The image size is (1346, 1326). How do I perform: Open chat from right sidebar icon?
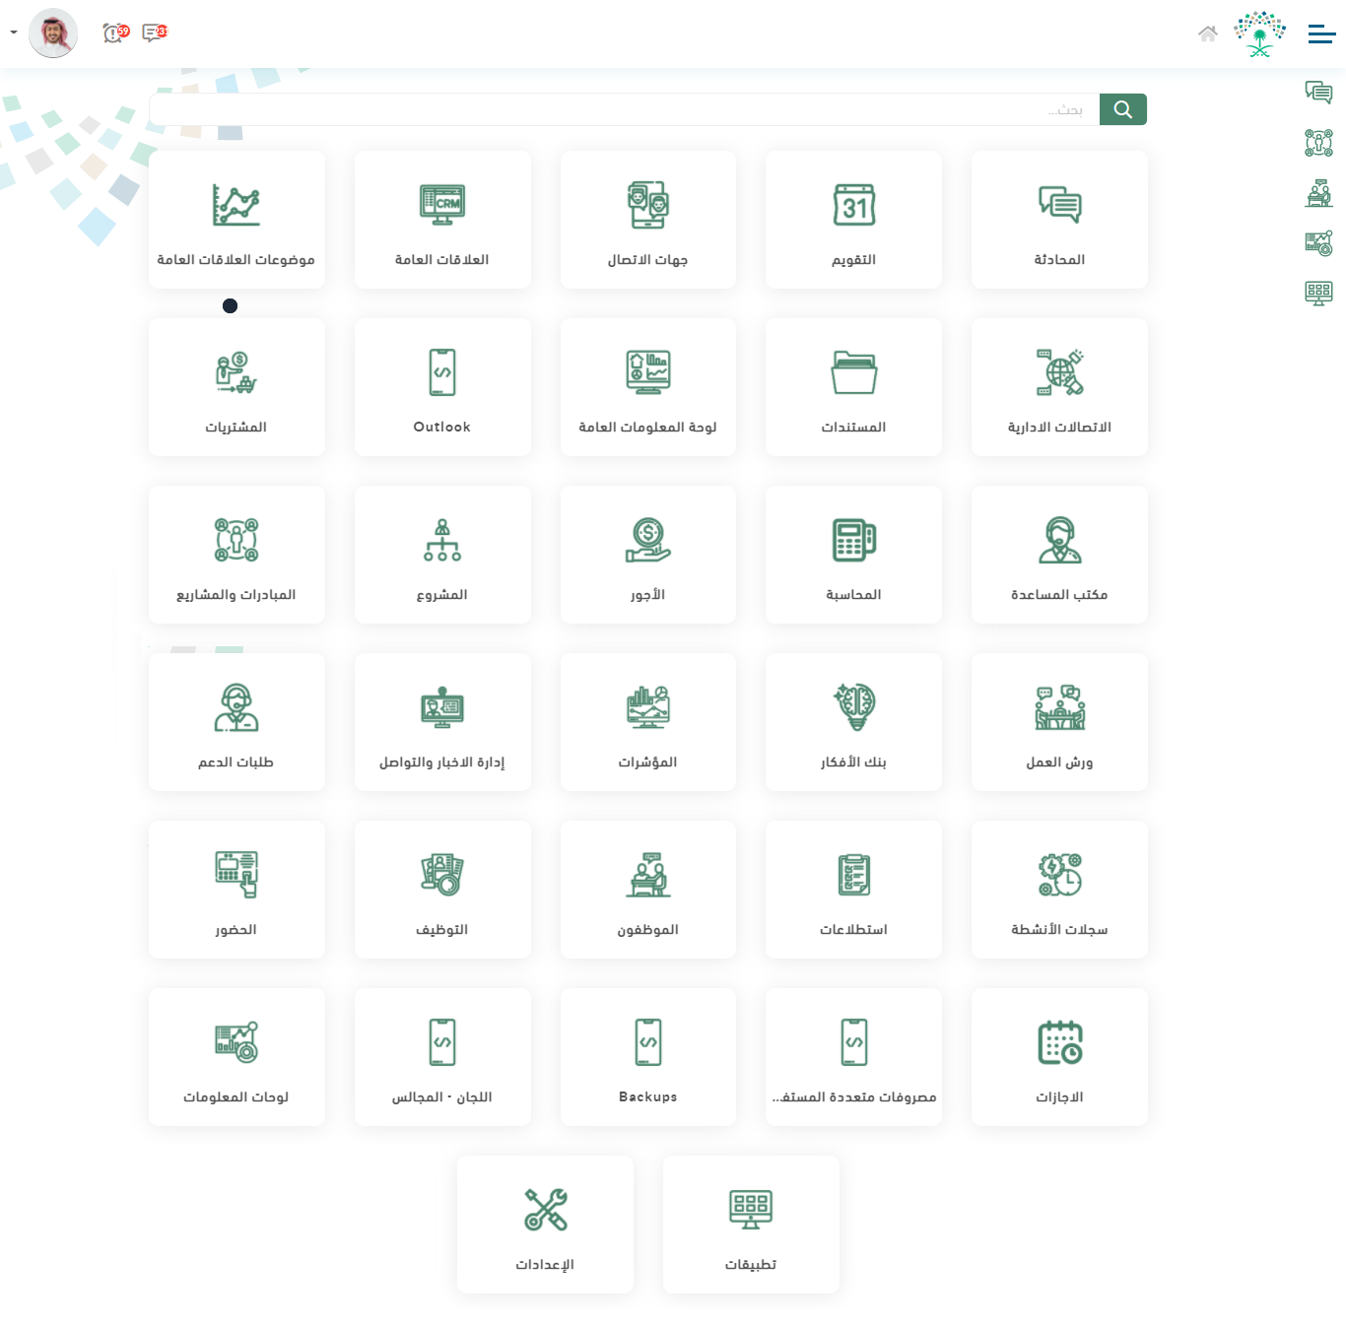point(1318,93)
